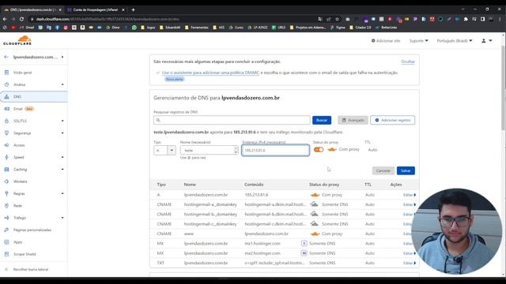Click the Buscar button
Viewport: 506px width, 284px height.
tap(322, 120)
